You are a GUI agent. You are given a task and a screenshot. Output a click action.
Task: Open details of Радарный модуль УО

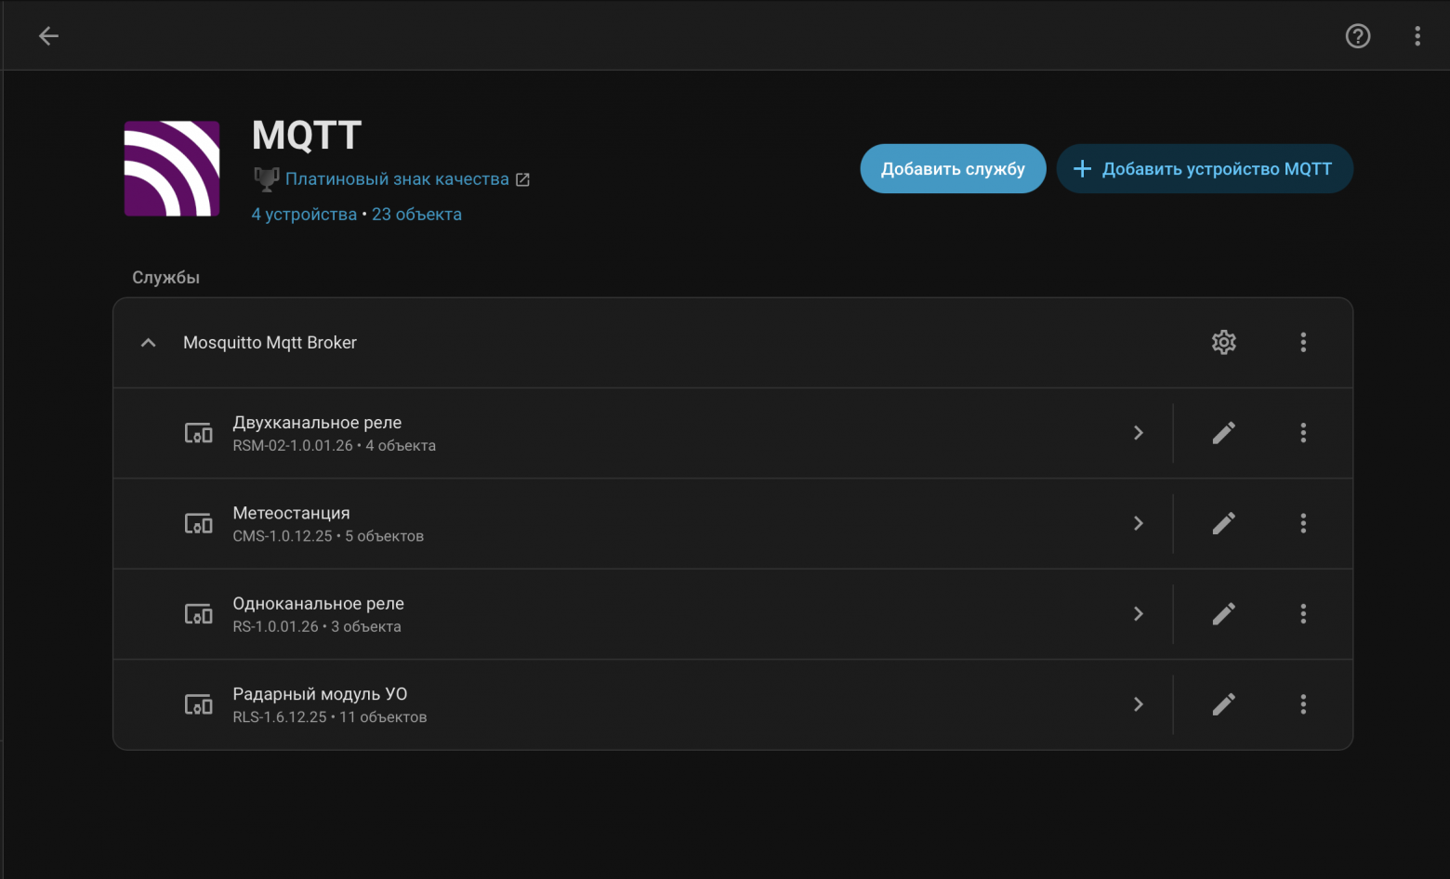pos(1139,704)
